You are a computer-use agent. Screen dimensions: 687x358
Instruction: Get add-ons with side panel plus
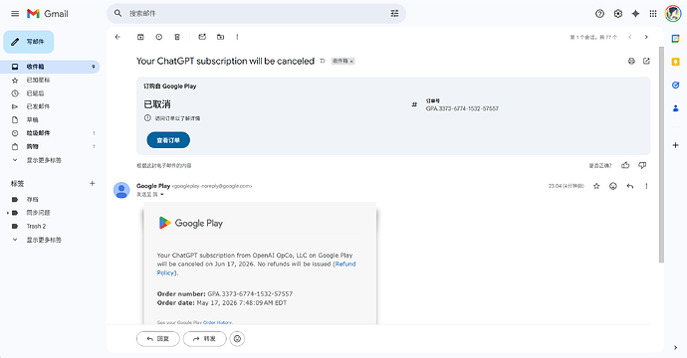click(675, 145)
